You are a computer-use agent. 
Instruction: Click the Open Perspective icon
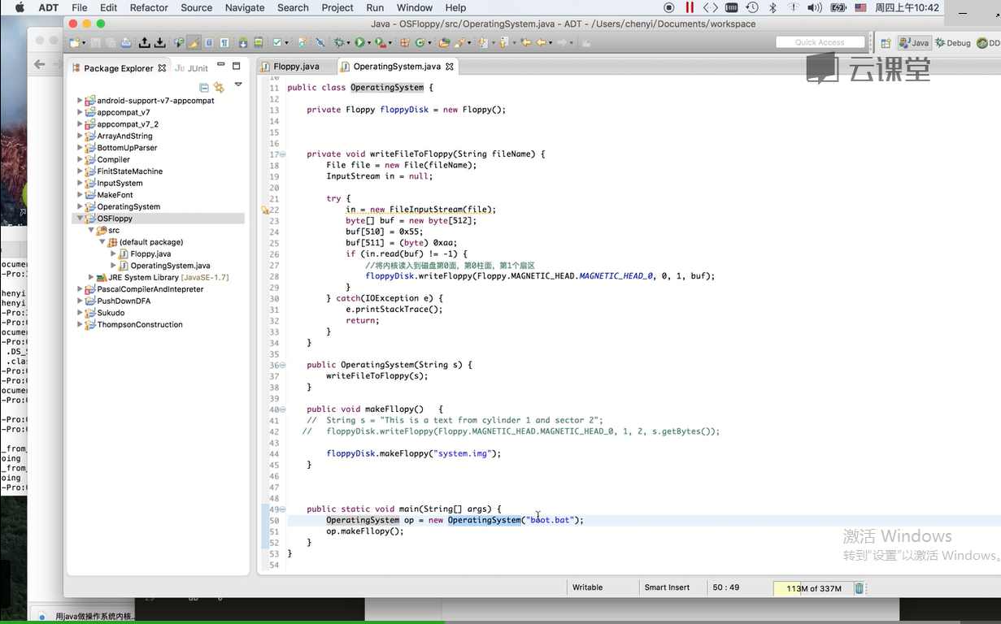(x=886, y=43)
